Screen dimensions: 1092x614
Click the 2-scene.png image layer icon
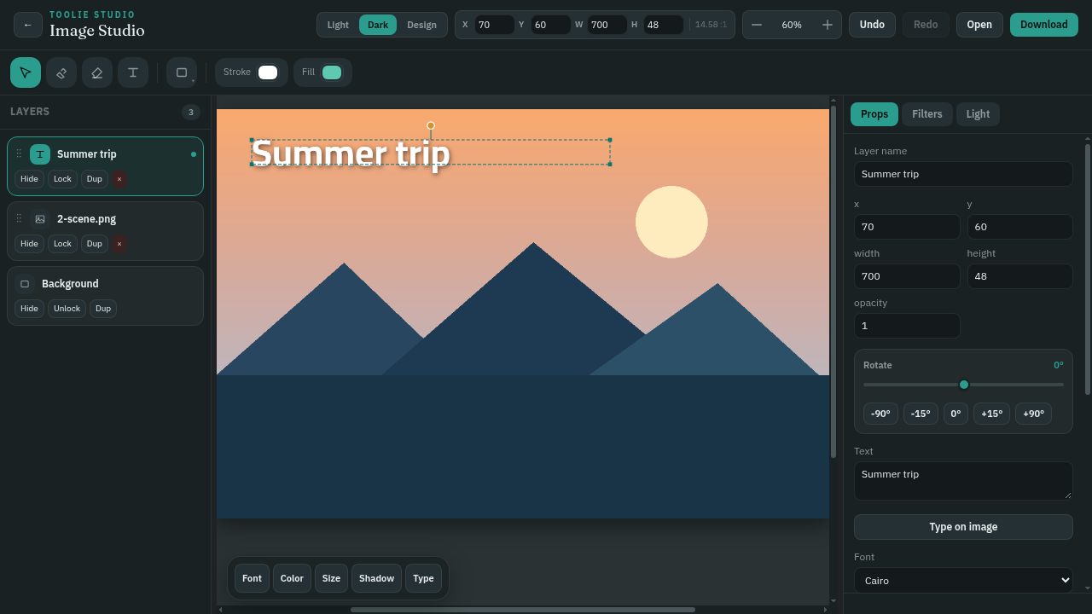tap(40, 219)
